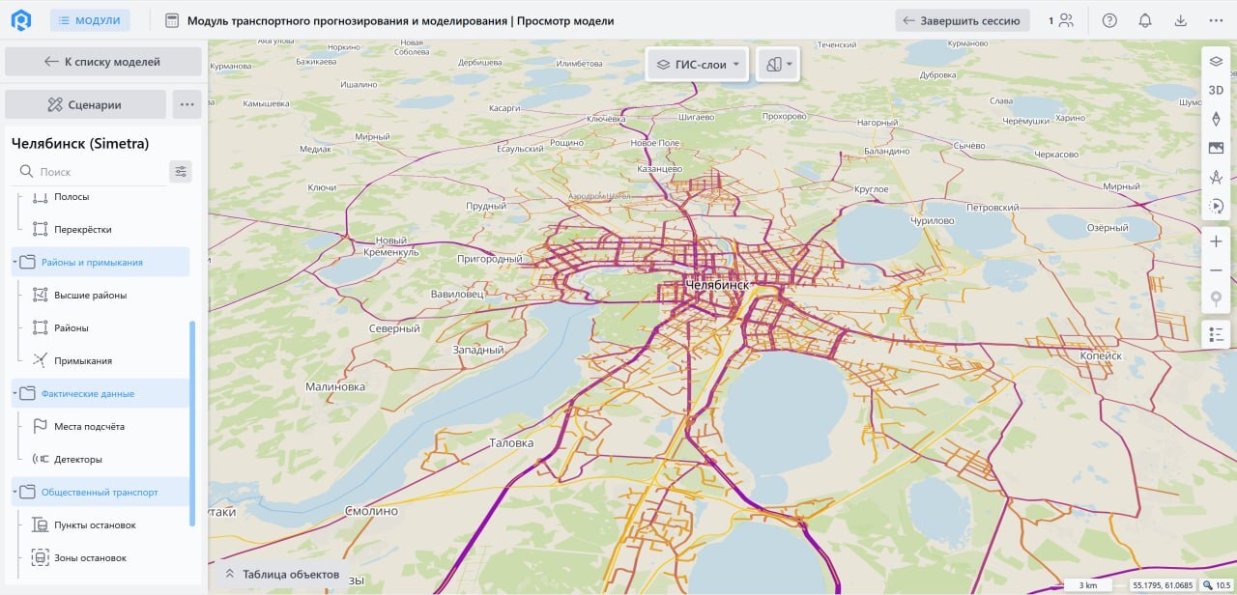Open the map view mode dropdown
Viewport: 1237px width, 595px height.
click(x=778, y=65)
